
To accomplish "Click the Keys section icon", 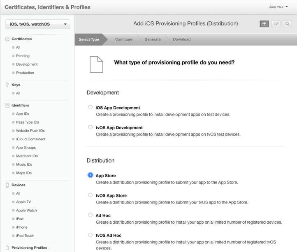I will point(7,85).
